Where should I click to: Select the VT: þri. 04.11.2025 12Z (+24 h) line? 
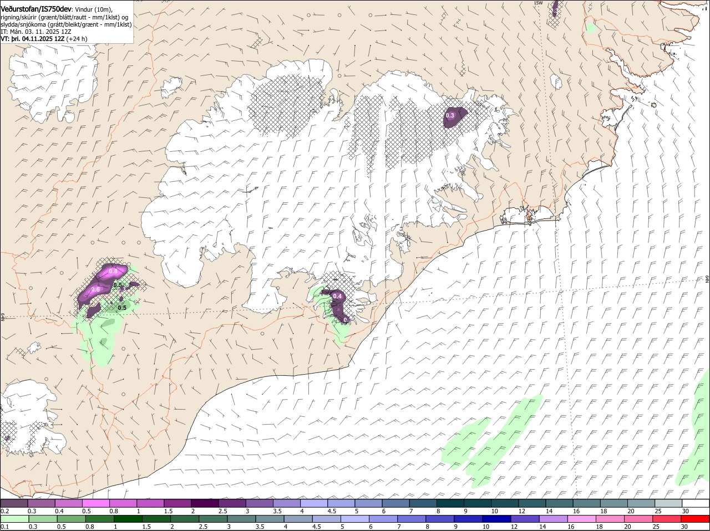[x=44, y=39]
